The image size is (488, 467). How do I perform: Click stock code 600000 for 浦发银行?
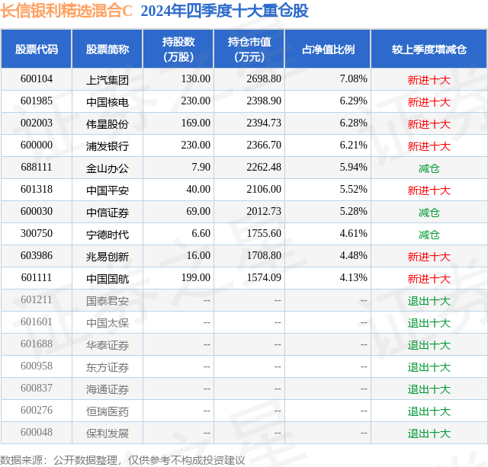click(x=37, y=146)
